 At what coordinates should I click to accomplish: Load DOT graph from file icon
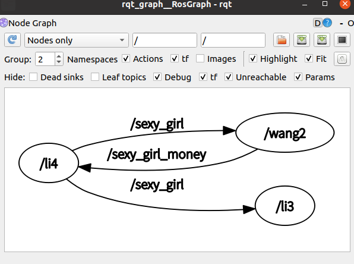(282, 40)
